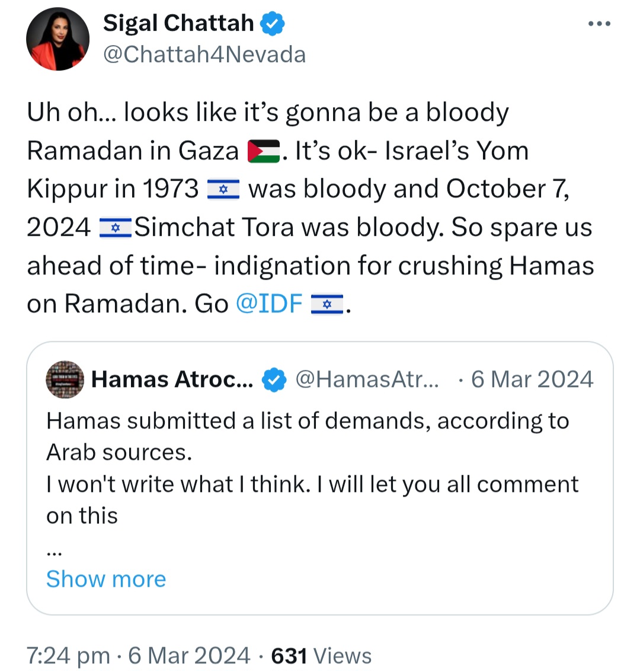View the 631 Views analytics
Image resolution: width=640 pixels, height=671 pixels.
321,656
